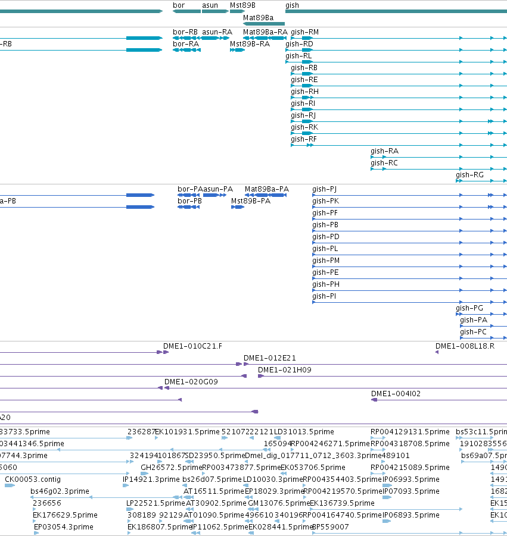The width and height of the screenshot is (507, 536).
Task: Click clone DME1-004I02
Action: (396, 394)
